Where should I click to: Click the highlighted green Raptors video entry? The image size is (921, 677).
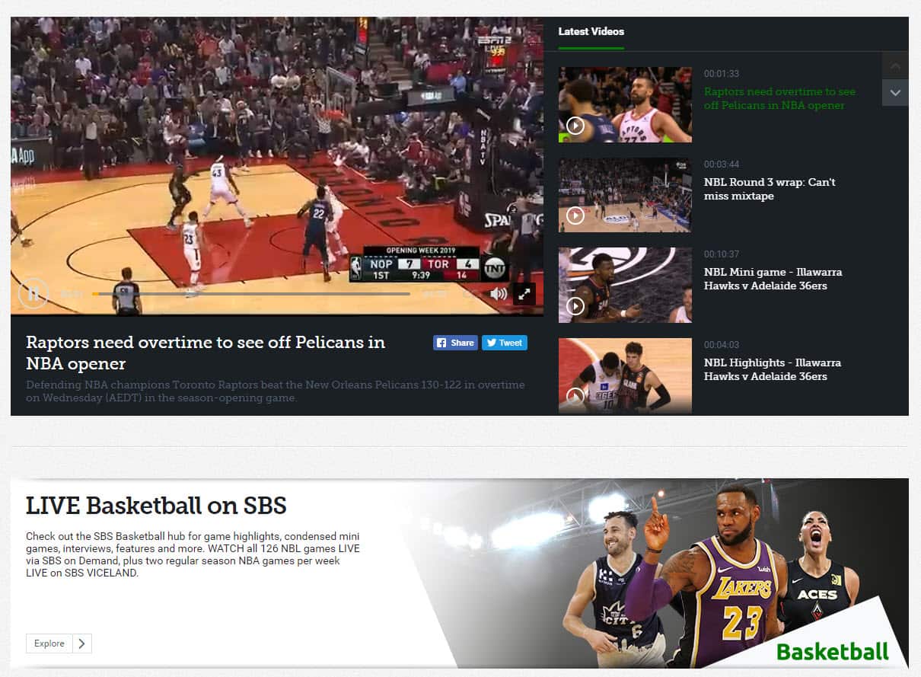coord(779,97)
